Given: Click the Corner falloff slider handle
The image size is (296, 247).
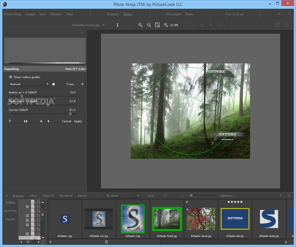Looking at the screenshot, I should click(70, 114).
